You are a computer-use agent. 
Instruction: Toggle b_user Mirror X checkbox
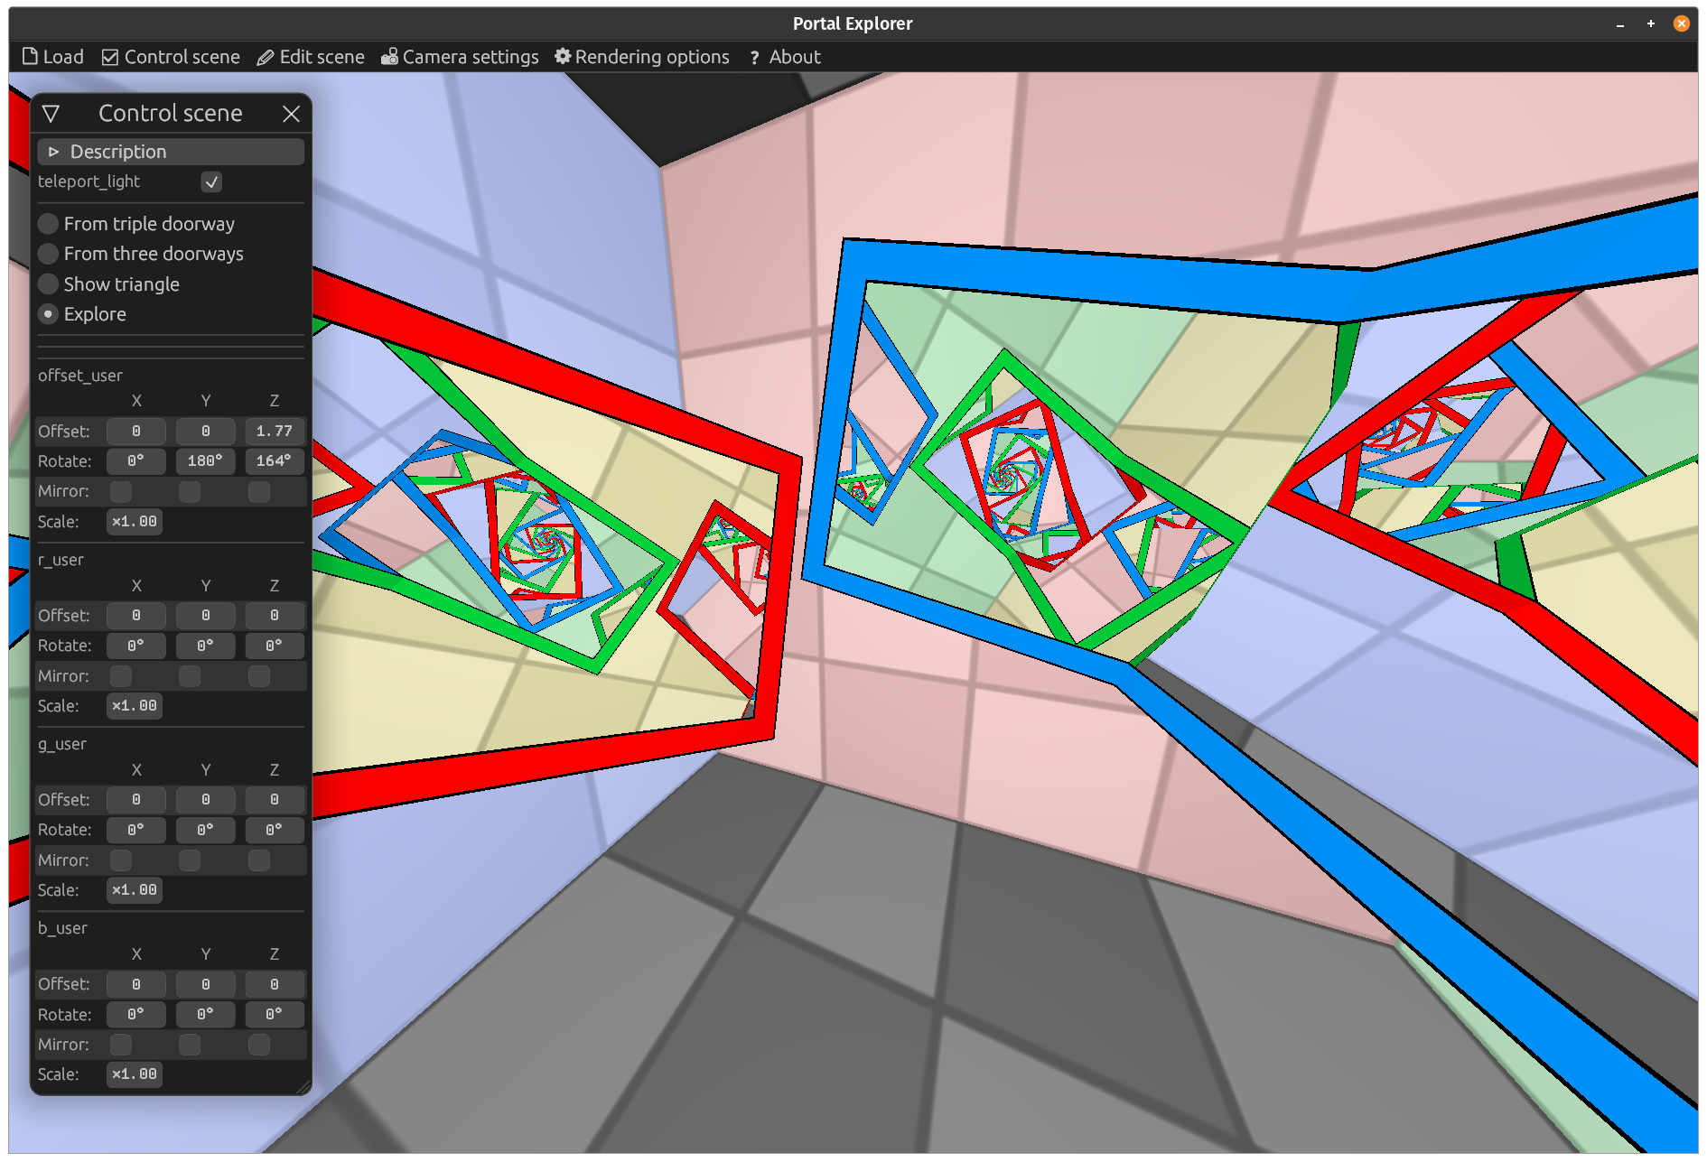[121, 1045]
